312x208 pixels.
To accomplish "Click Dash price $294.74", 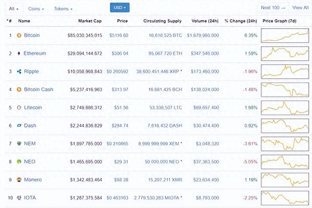I will (120, 126).
